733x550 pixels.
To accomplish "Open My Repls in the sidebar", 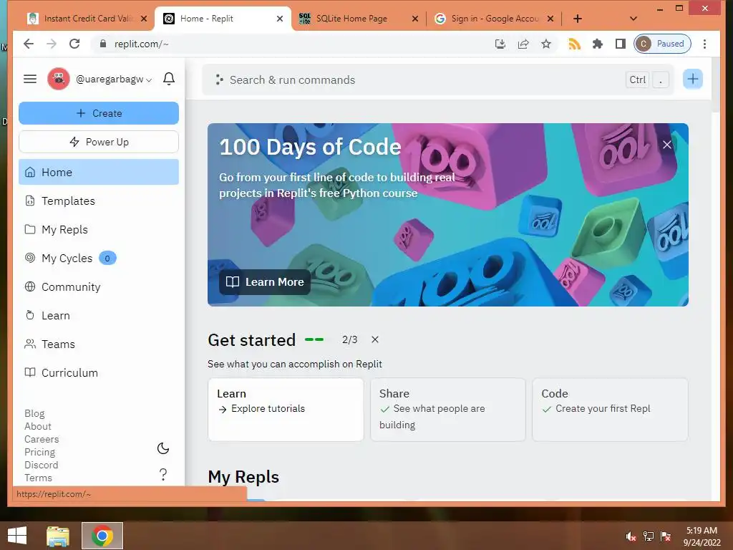I will coord(99,230).
